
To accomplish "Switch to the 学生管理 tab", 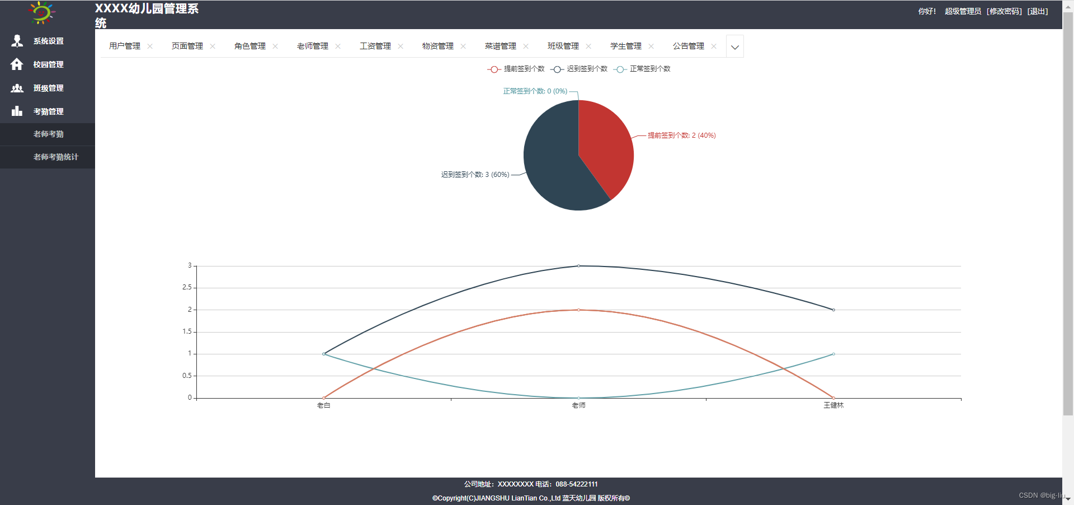I will [x=626, y=46].
